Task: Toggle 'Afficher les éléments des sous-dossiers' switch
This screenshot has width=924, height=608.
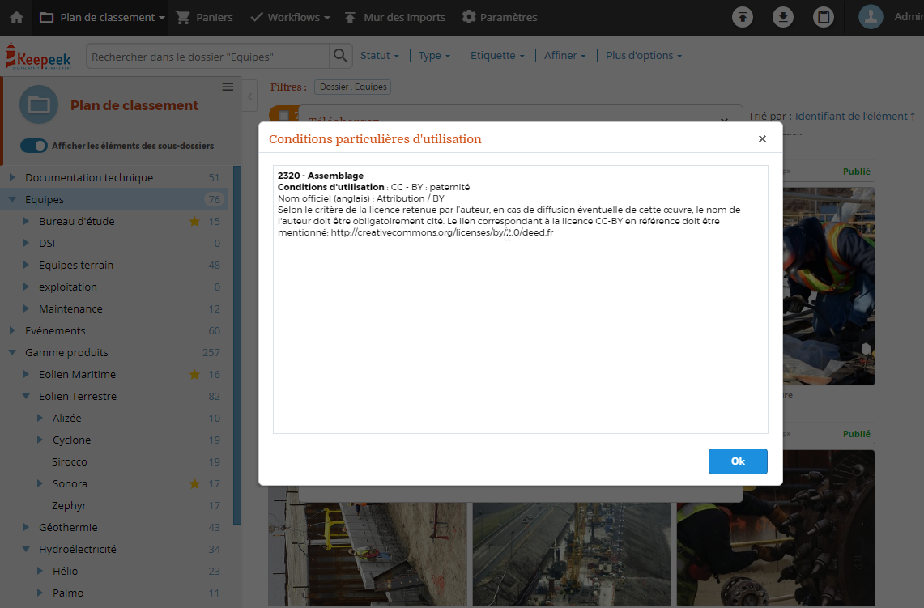Action: (34, 146)
